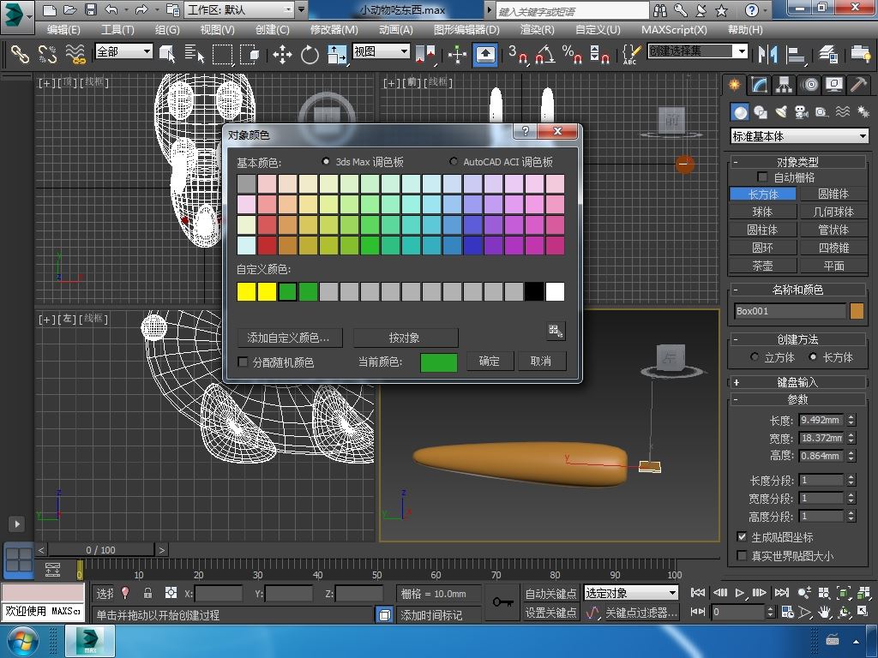Choose the 茶壶 object type button
Viewport: 878px width, 658px height.
(762, 266)
